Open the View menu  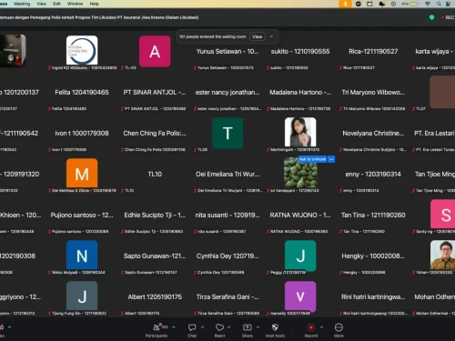pos(41,4)
